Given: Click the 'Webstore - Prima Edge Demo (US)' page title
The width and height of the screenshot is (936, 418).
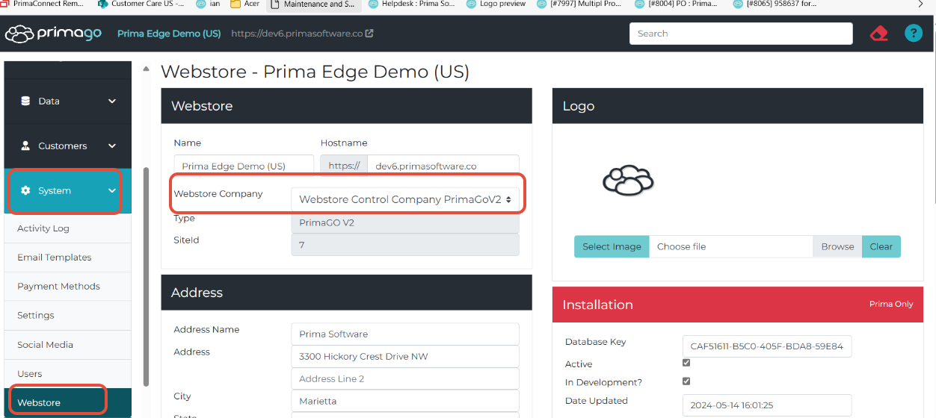Looking at the screenshot, I should 315,72.
